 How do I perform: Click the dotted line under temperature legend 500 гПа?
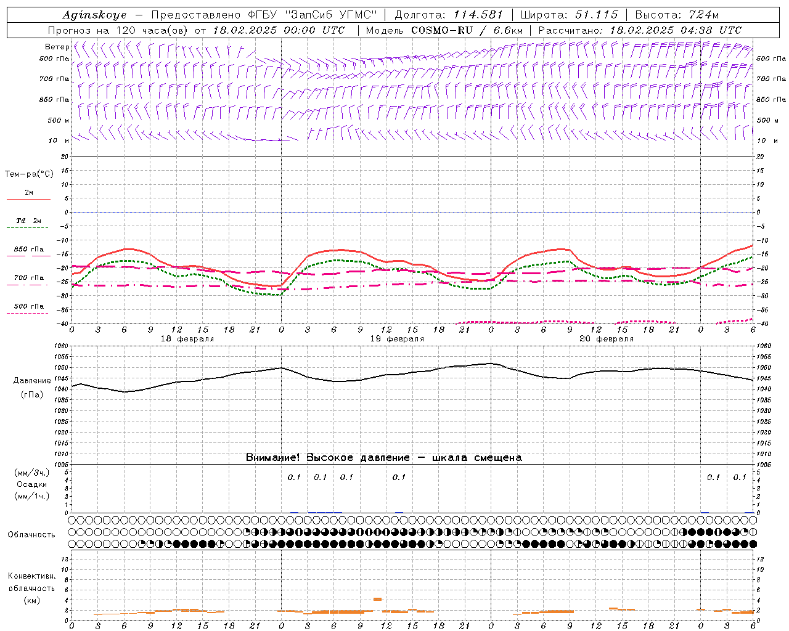[x=28, y=313]
